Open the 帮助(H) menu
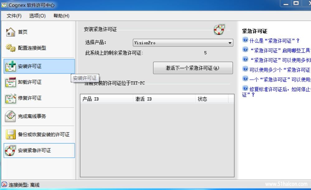 pyautogui.click(x=61, y=16)
